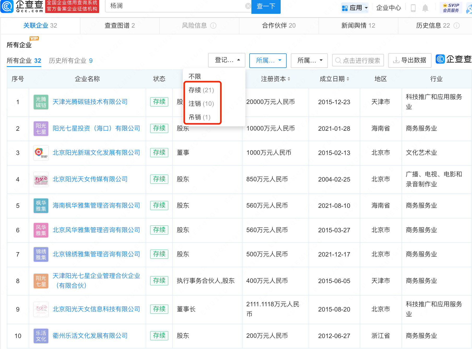
Task: Open 北京风华雅集管理咨询有限公司 link
Action: coord(96,230)
